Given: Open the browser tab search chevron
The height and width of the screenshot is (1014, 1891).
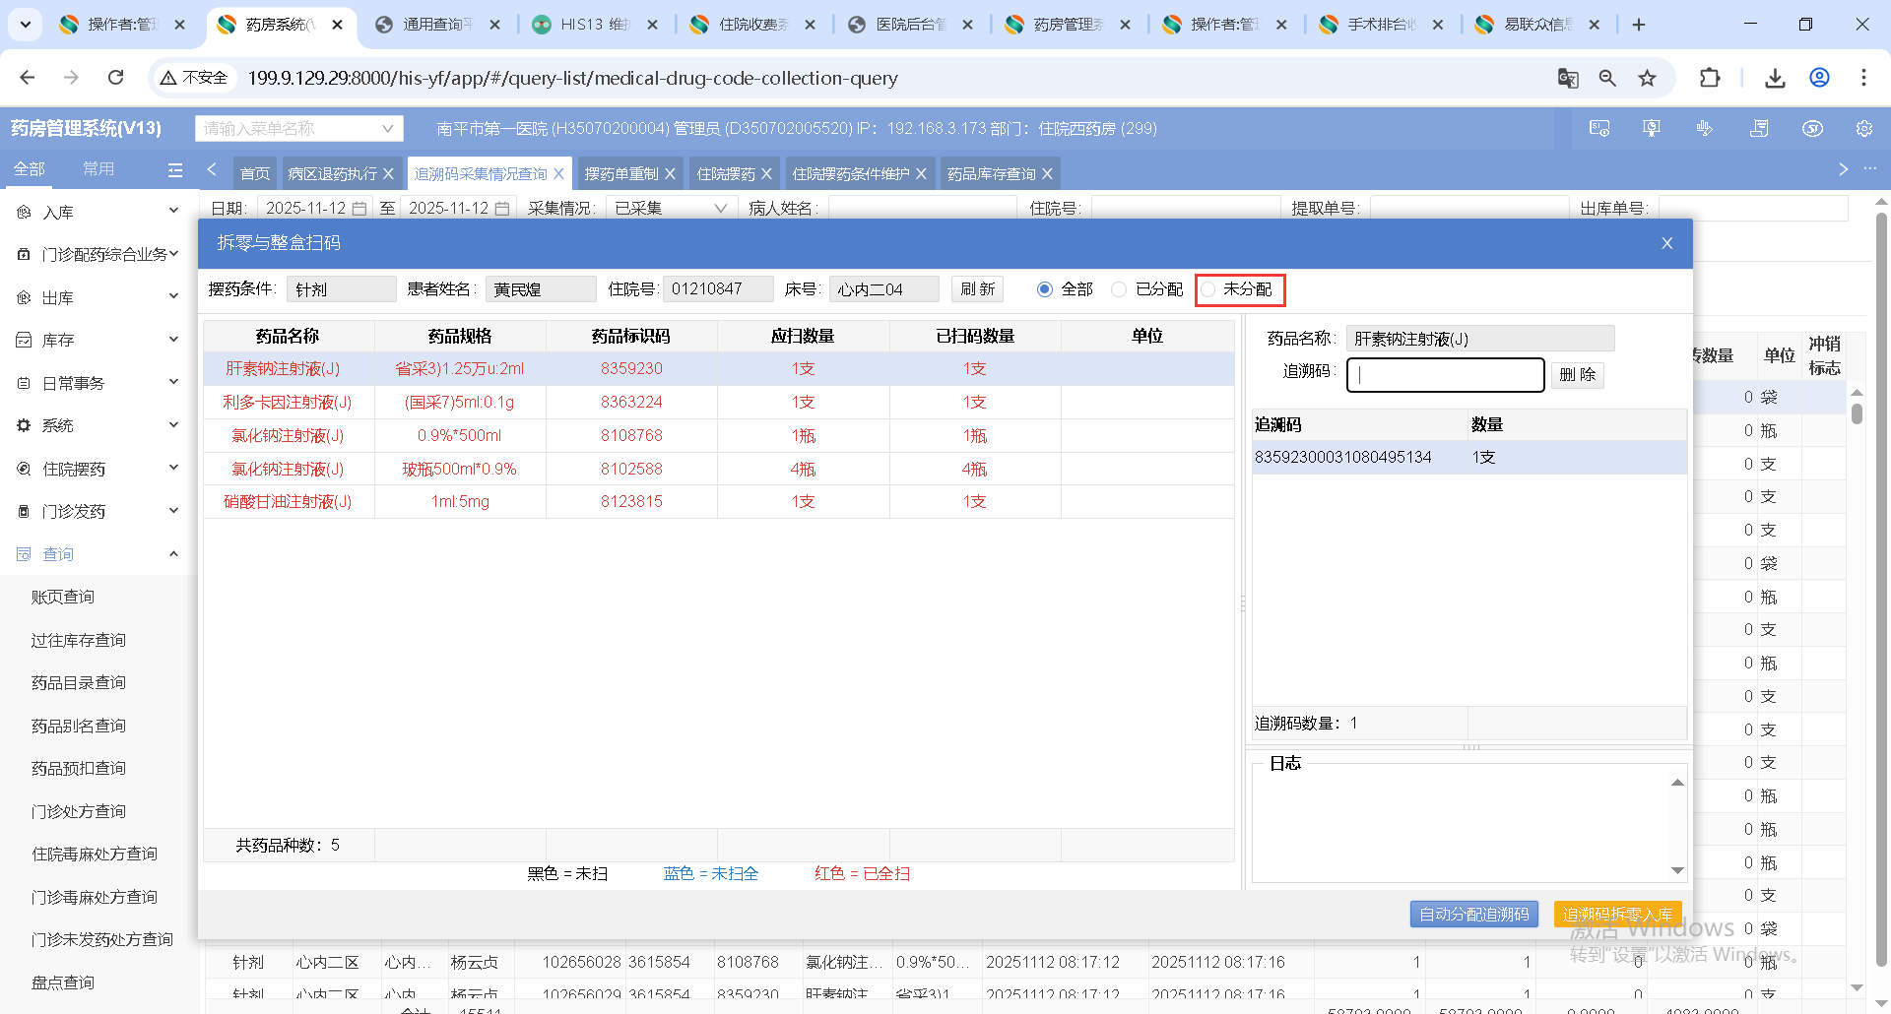Looking at the screenshot, I should (x=25, y=25).
